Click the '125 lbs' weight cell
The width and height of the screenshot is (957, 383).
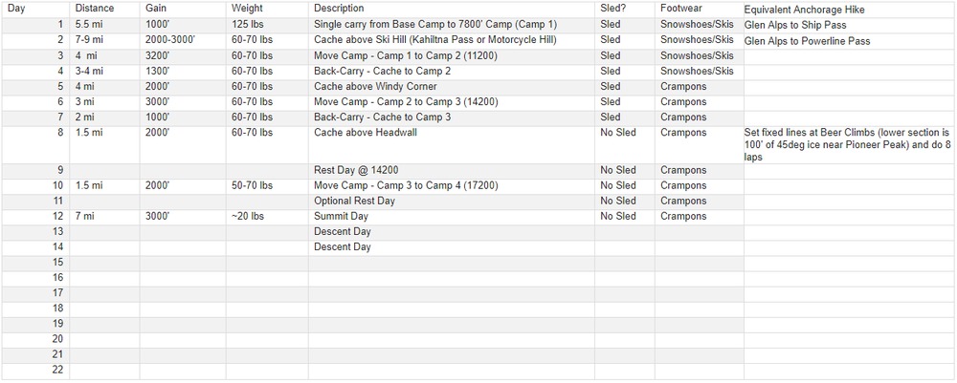pyautogui.click(x=246, y=24)
